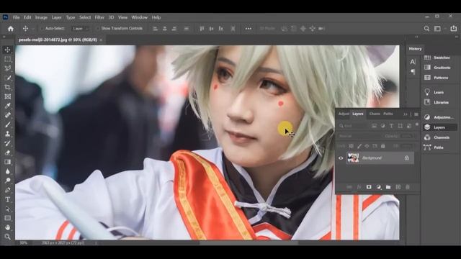Select the Crop tool
Image resolution: width=461 pixels, height=259 pixels.
click(x=8, y=87)
